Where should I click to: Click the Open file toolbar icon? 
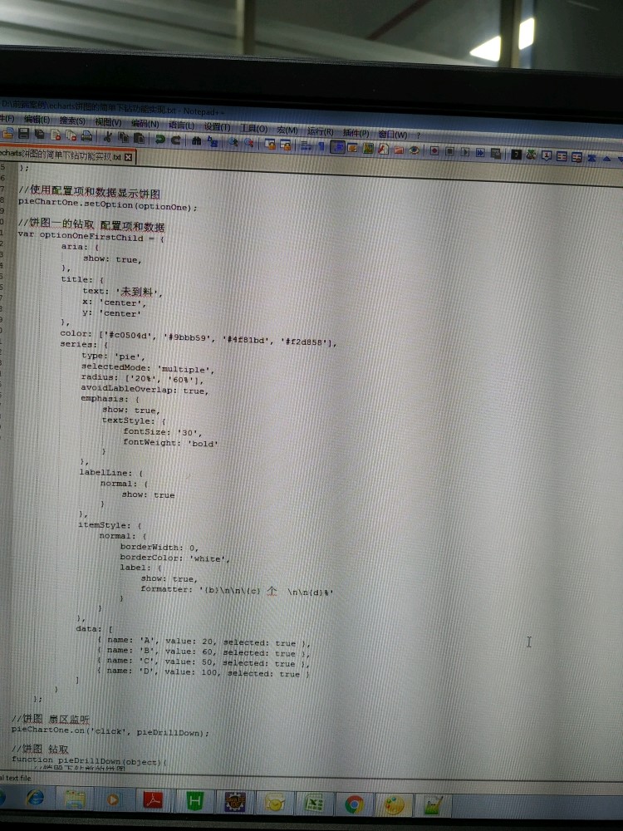[8, 134]
